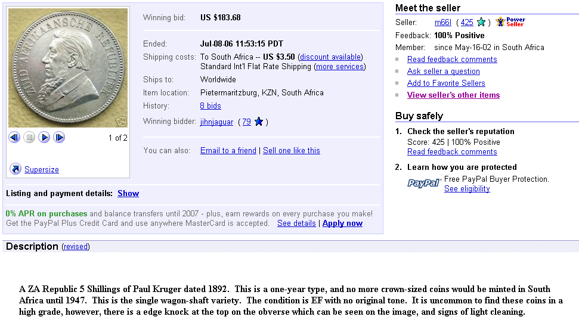This screenshot has width=579, height=326.
Task: Click Apply now for PayPal card
Action: pyautogui.click(x=342, y=223)
